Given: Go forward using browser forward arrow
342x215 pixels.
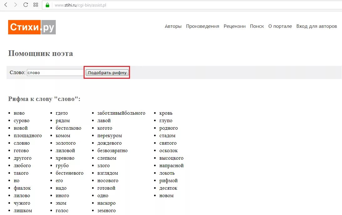Looking at the screenshot, I should [15, 5].
